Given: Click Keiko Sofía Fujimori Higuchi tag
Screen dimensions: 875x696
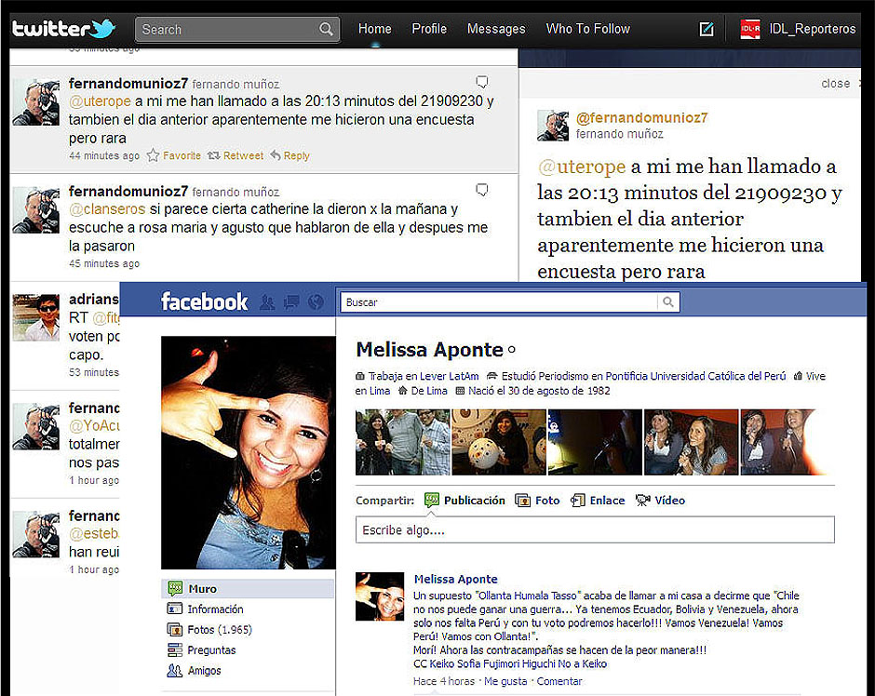Looking at the screenshot, I should 492,663.
